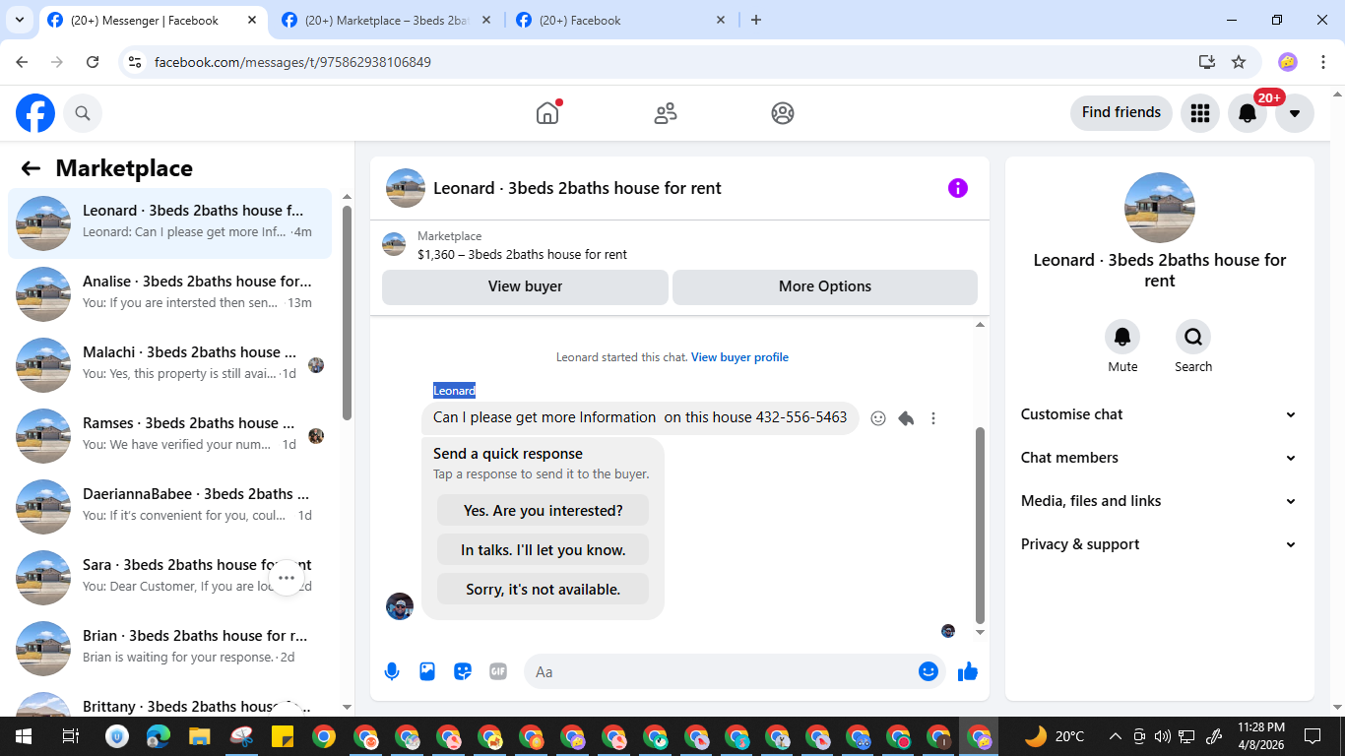Select Leonard conversation in chat list
This screenshot has height=756, width=1345.
point(169,223)
